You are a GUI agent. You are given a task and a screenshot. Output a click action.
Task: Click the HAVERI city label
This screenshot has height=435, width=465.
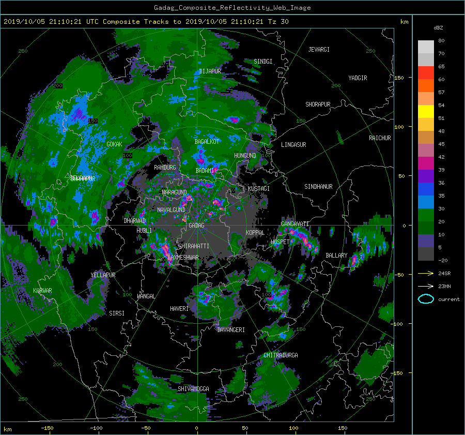[x=179, y=309]
